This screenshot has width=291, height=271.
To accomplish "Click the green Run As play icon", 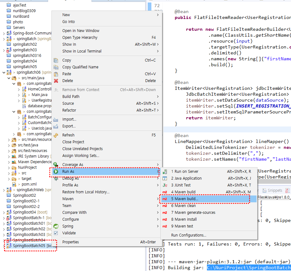I will click(56, 171).
